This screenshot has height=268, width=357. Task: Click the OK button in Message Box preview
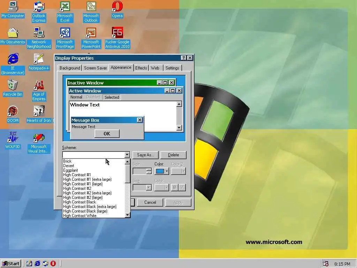point(107,134)
